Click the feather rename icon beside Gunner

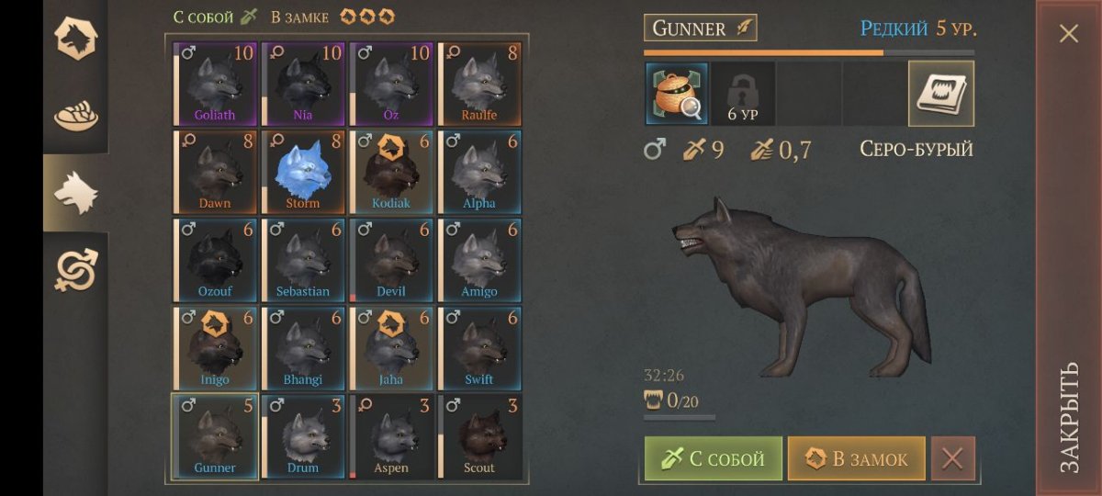coord(742,28)
